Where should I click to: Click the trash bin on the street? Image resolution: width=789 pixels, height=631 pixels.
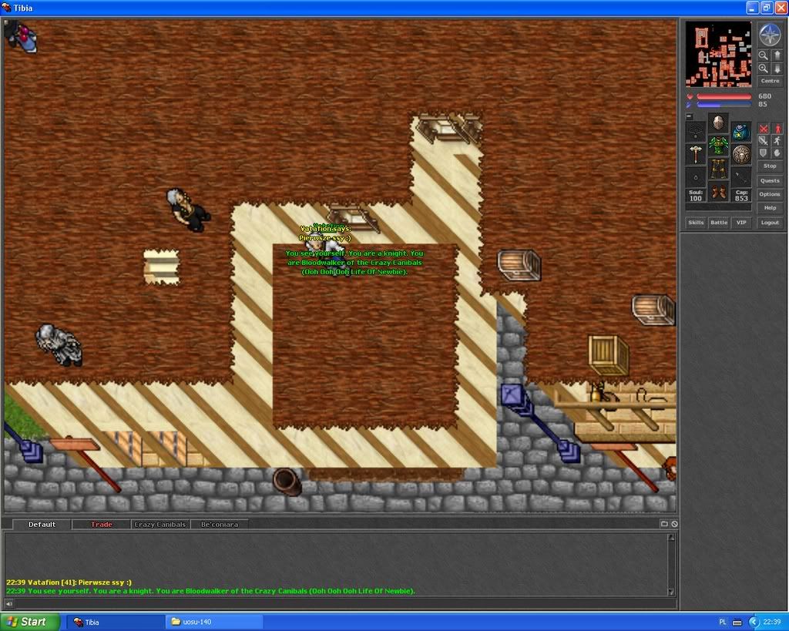(287, 482)
